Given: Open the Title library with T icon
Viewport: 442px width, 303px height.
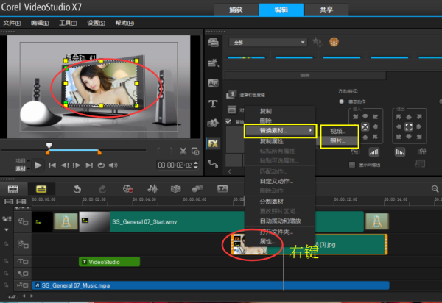Looking at the screenshot, I should click(213, 103).
